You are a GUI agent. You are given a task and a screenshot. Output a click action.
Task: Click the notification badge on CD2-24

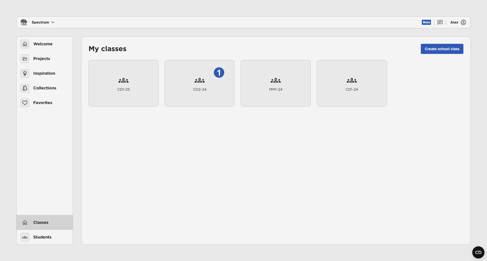pyautogui.click(x=219, y=73)
